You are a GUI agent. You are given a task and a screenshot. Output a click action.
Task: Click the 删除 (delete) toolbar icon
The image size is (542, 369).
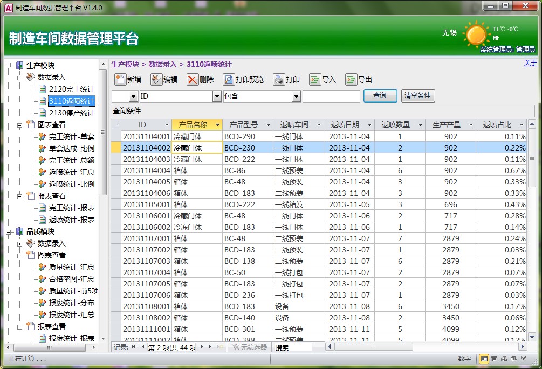pos(192,79)
